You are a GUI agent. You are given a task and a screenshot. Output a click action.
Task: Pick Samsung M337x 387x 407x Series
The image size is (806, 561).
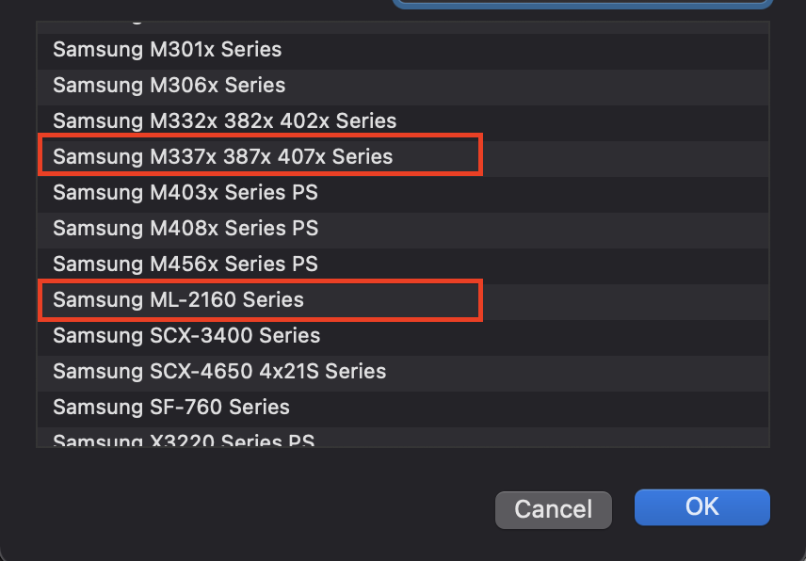(x=222, y=156)
